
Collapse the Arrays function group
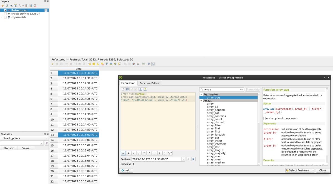pyautogui.click(x=201, y=101)
